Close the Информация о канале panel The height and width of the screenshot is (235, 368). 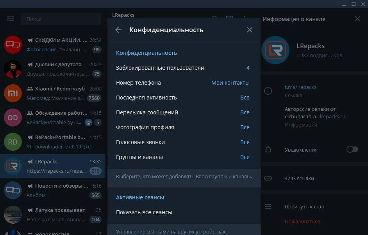click(x=357, y=19)
